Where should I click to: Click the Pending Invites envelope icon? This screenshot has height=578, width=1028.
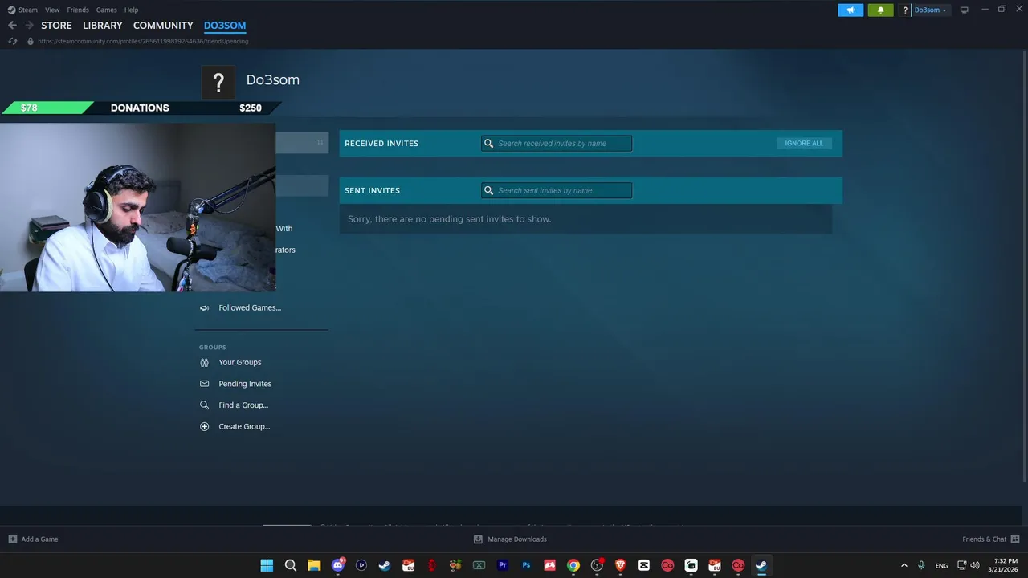204,384
